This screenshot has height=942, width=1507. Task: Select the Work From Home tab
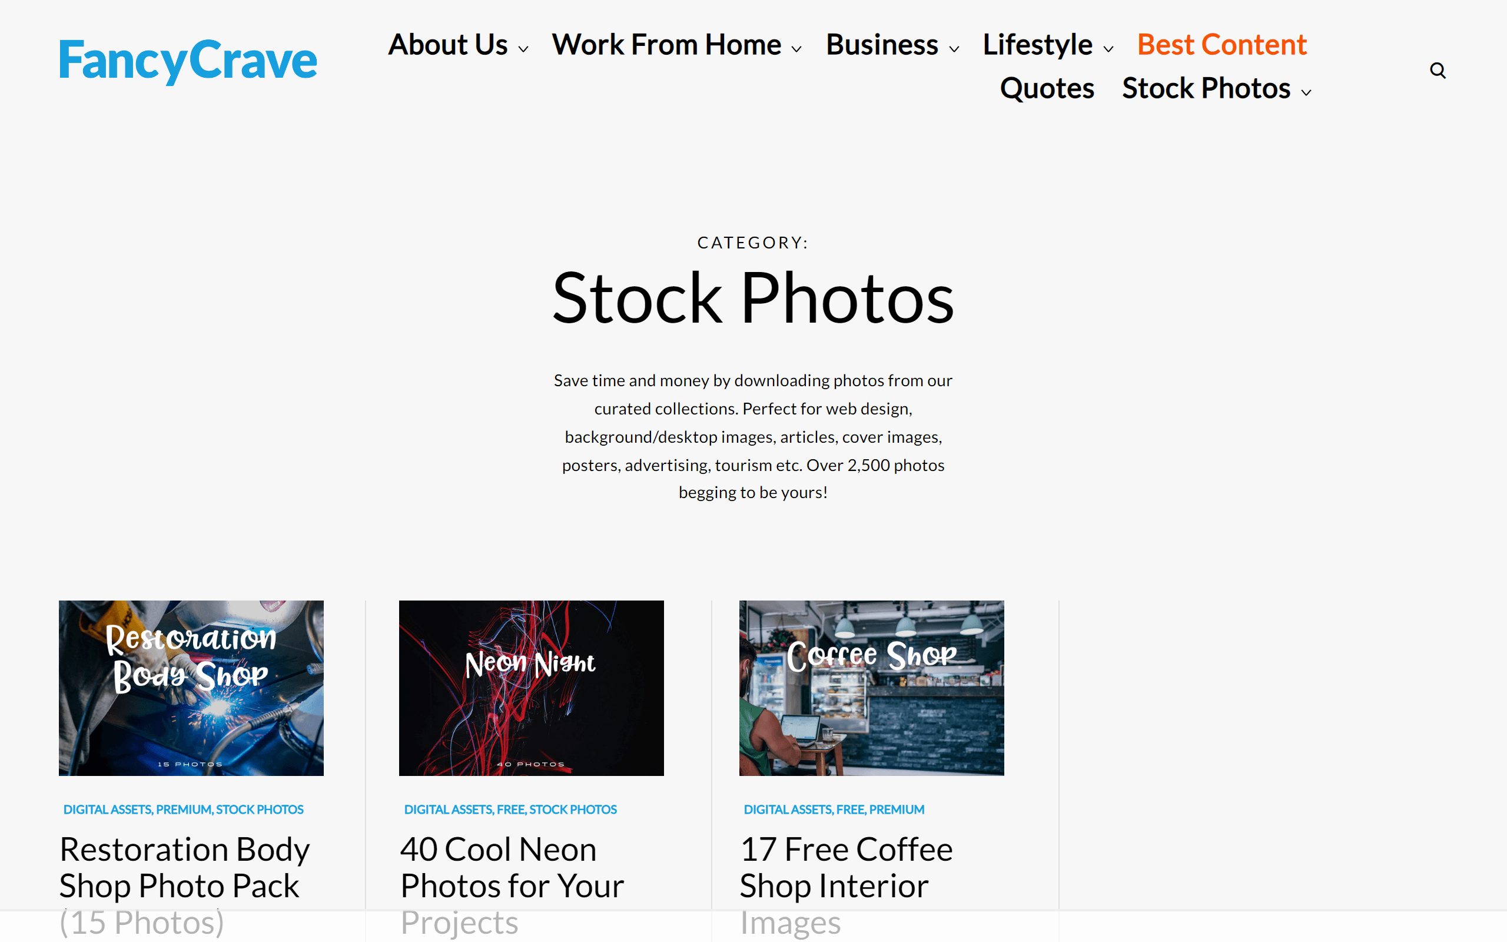(x=667, y=44)
